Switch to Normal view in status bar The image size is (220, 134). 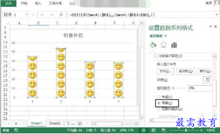143,130
